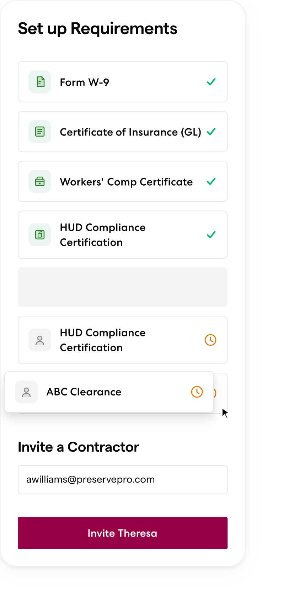This screenshot has width=288, height=591.
Task: Click the clock icon on ABC Clearance
Action: [x=197, y=392]
